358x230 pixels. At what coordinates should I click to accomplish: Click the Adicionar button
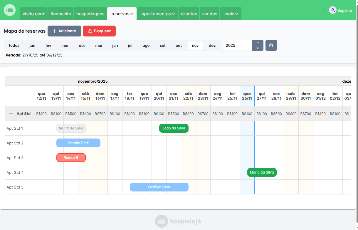[64, 31]
